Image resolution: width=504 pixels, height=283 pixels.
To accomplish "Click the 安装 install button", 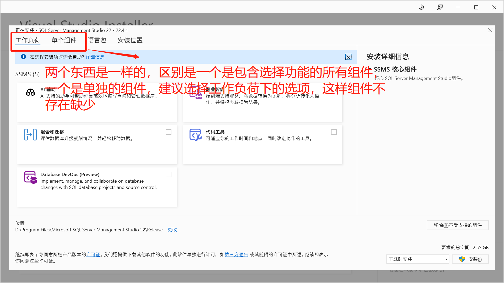I will pos(470,259).
